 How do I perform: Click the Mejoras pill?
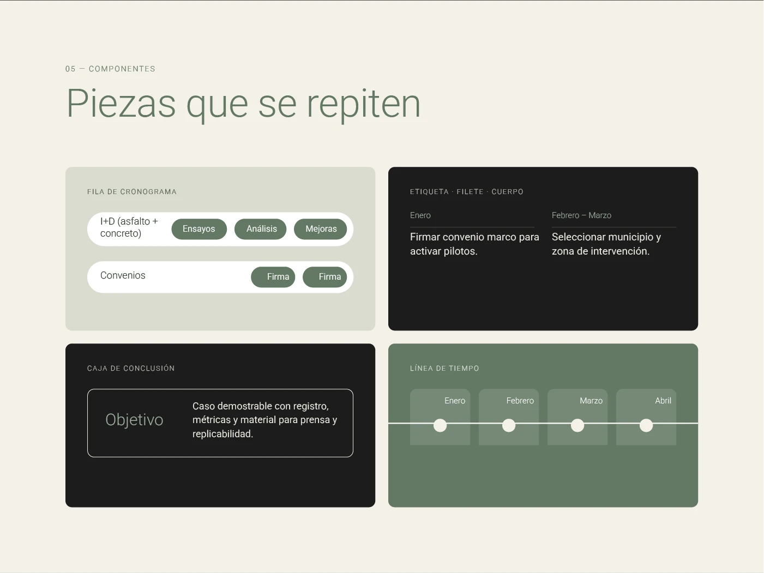point(320,229)
